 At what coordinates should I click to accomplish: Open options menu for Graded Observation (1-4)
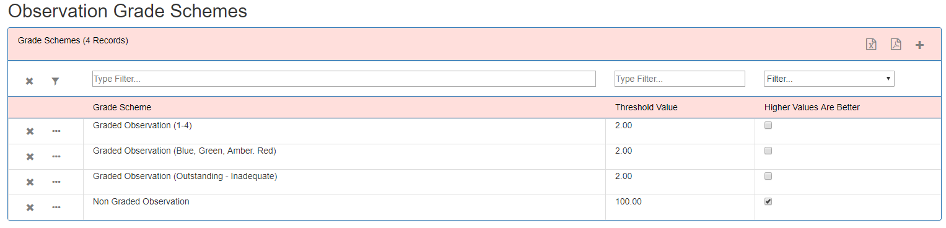(x=56, y=131)
